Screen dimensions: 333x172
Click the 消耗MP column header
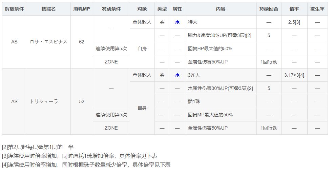point(82,9)
